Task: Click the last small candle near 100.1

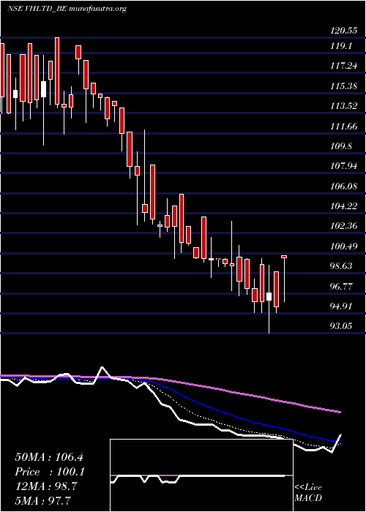Action: 284,257
